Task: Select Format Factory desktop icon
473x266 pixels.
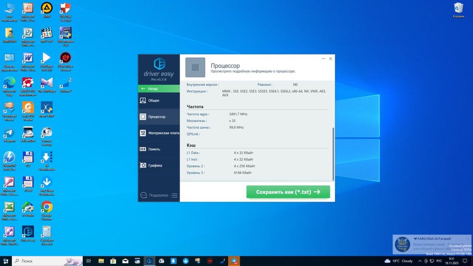Action: click(x=46, y=136)
